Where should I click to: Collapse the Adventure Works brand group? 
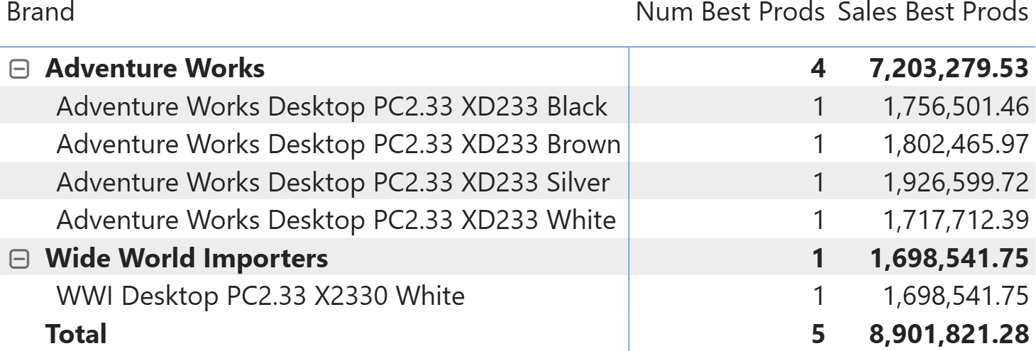click(x=19, y=69)
